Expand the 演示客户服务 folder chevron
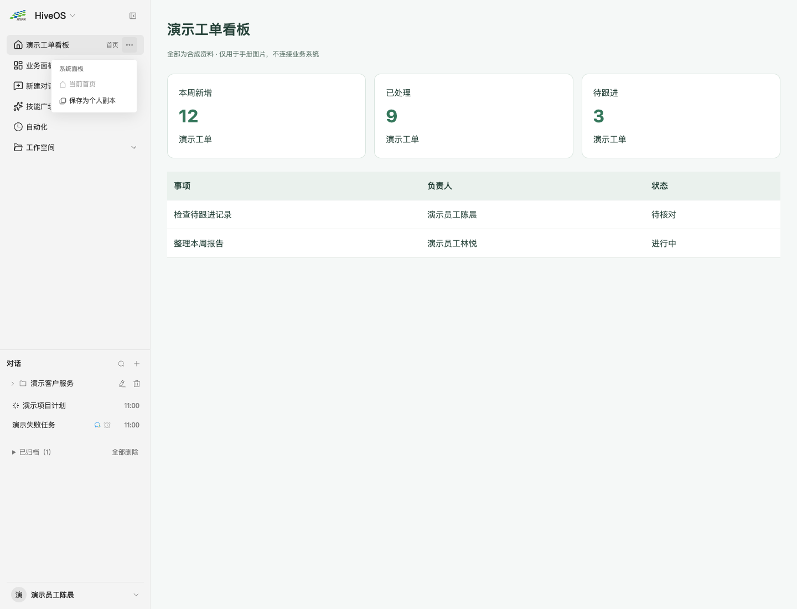 13,384
